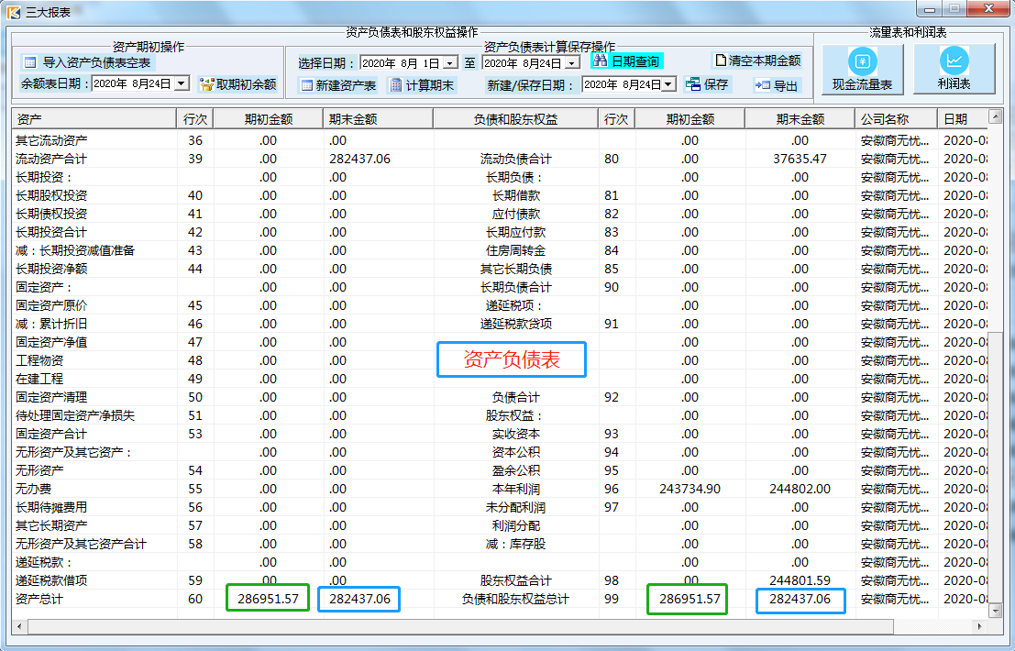Open the end date picker after 至

(x=572, y=63)
